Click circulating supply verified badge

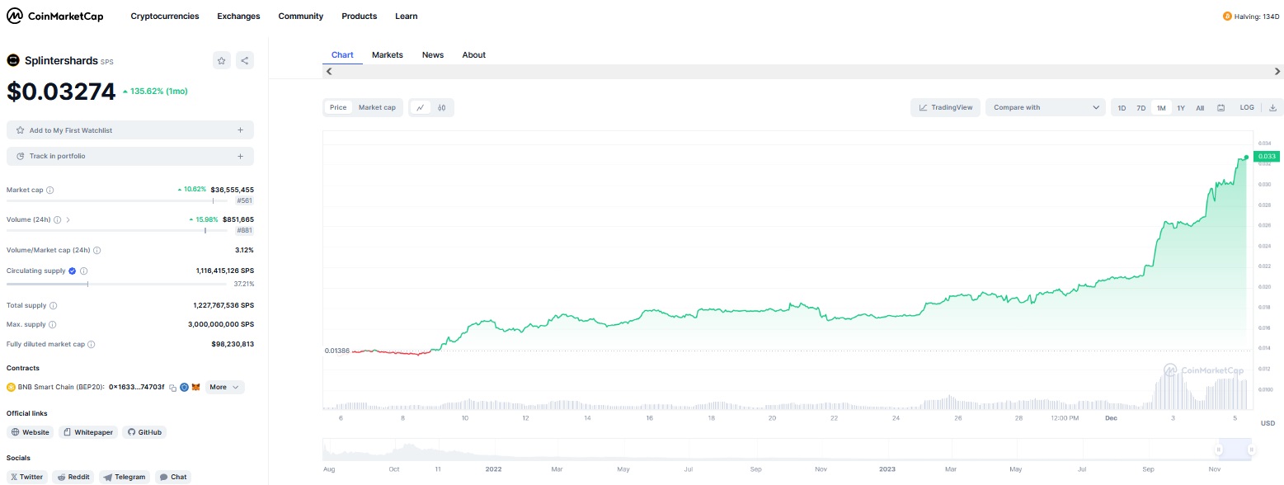click(73, 271)
